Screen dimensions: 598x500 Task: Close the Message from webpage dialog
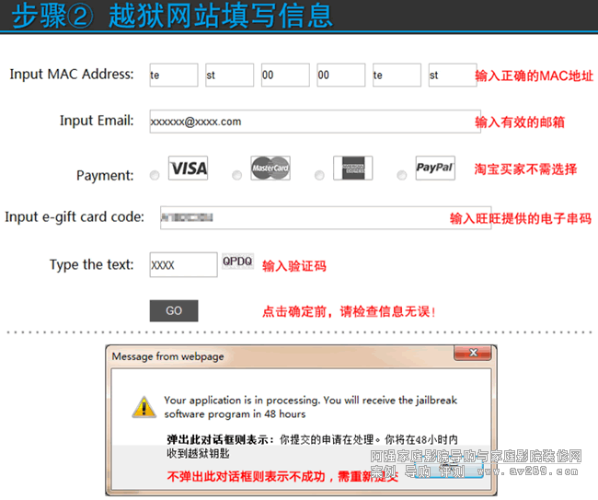click(474, 355)
